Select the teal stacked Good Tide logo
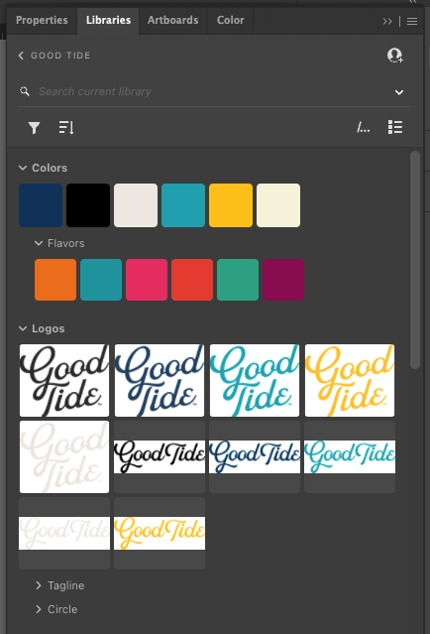The image size is (430, 634). coord(255,380)
